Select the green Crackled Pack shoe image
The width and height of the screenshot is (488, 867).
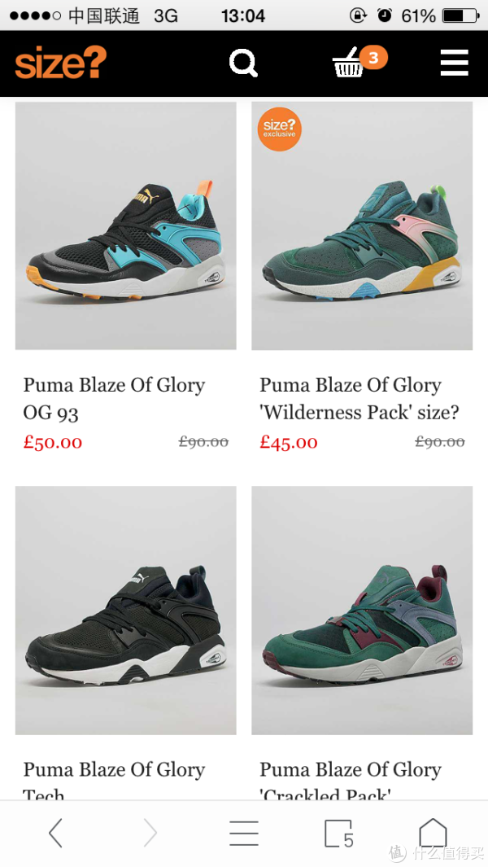(362, 611)
